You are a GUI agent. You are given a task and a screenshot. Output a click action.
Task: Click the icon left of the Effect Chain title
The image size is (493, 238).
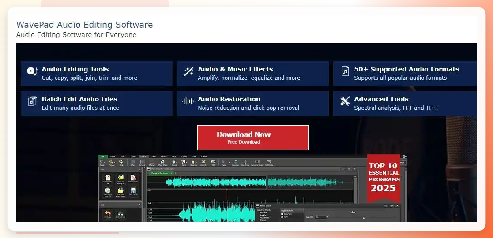click(x=257, y=206)
